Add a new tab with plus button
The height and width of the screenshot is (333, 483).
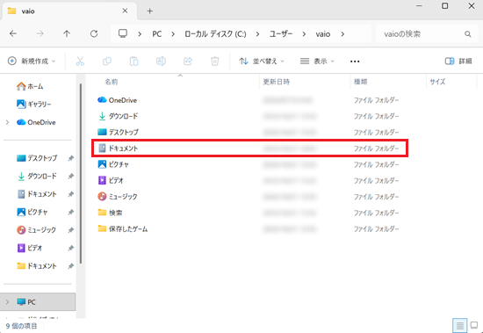(149, 11)
